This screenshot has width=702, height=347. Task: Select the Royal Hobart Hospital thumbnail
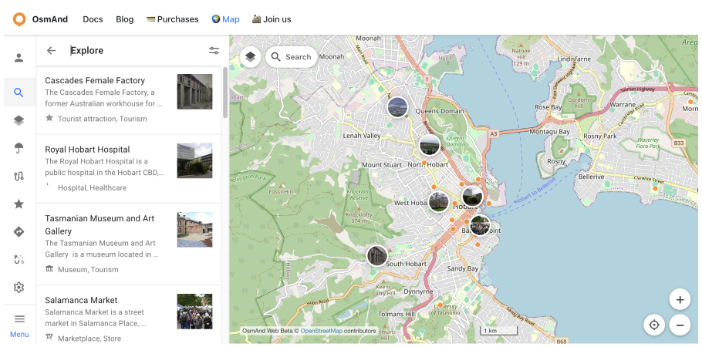pyautogui.click(x=194, y=160)
